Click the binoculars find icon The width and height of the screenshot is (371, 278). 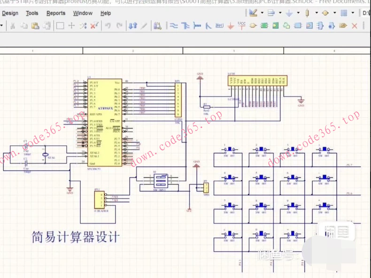pyautogui.click(x=157, y=26)
